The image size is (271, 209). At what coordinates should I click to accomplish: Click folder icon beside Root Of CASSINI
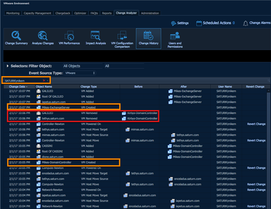click(x=38, y=152)
